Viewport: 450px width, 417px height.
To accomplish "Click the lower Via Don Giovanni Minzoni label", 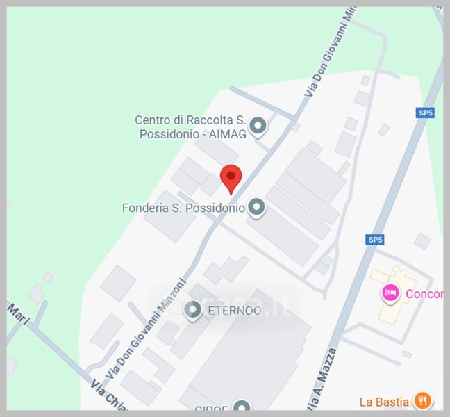I will tap(145, 329).
